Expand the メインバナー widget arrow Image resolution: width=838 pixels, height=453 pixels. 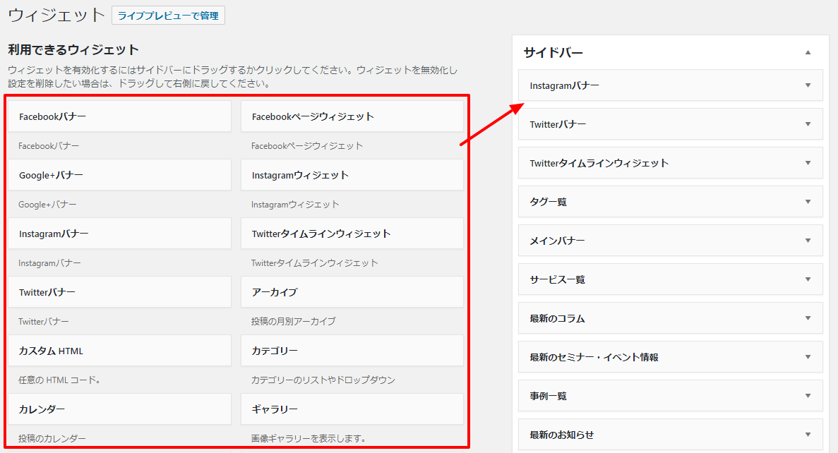tap(808, 241)
